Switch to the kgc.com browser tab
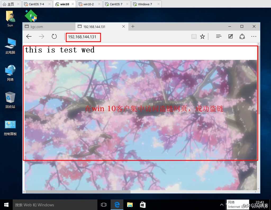Image resolution: width=271 pixels, height=210 pixels. pyautogui.click(x=49, y=27)
